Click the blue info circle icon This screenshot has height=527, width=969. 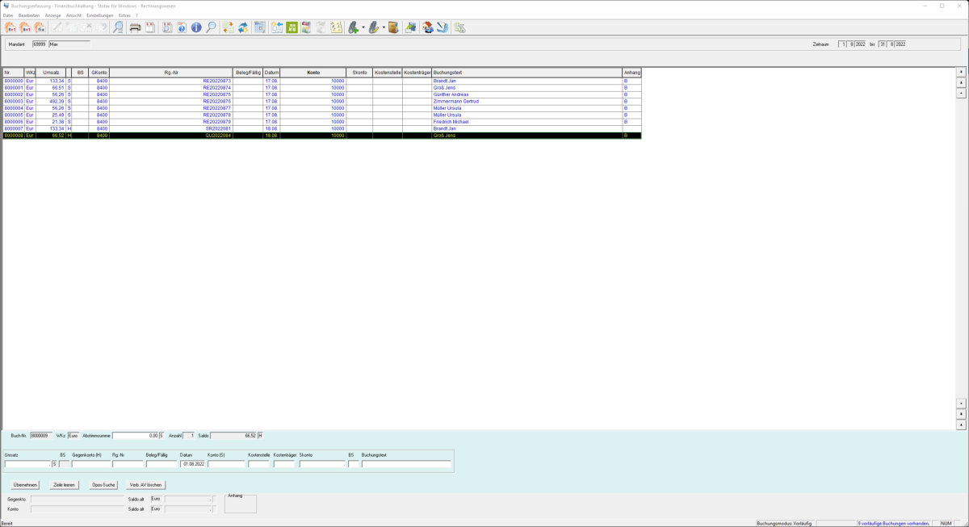coord(195,27)
